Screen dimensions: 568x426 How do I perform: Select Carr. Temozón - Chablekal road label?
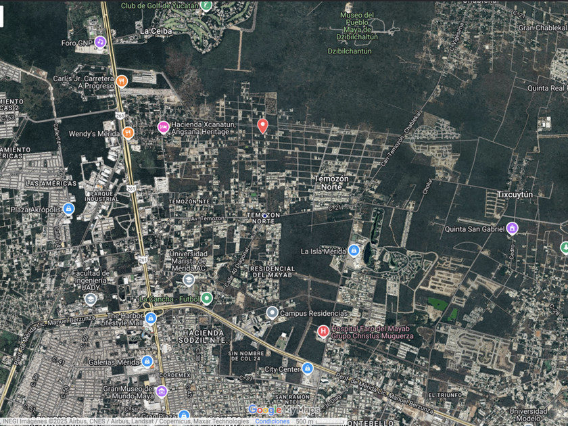point(402,139)
